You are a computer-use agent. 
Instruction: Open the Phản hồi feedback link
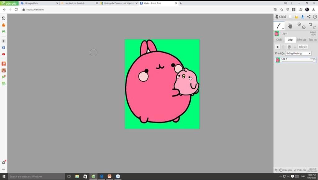tap(300, 170)
